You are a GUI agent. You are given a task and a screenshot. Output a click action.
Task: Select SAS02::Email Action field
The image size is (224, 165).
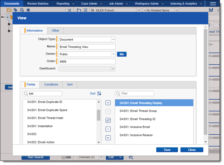point(41,142)
